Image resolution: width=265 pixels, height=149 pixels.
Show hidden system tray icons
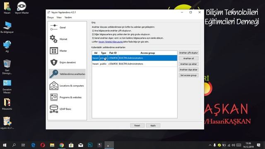coord(210,145)
